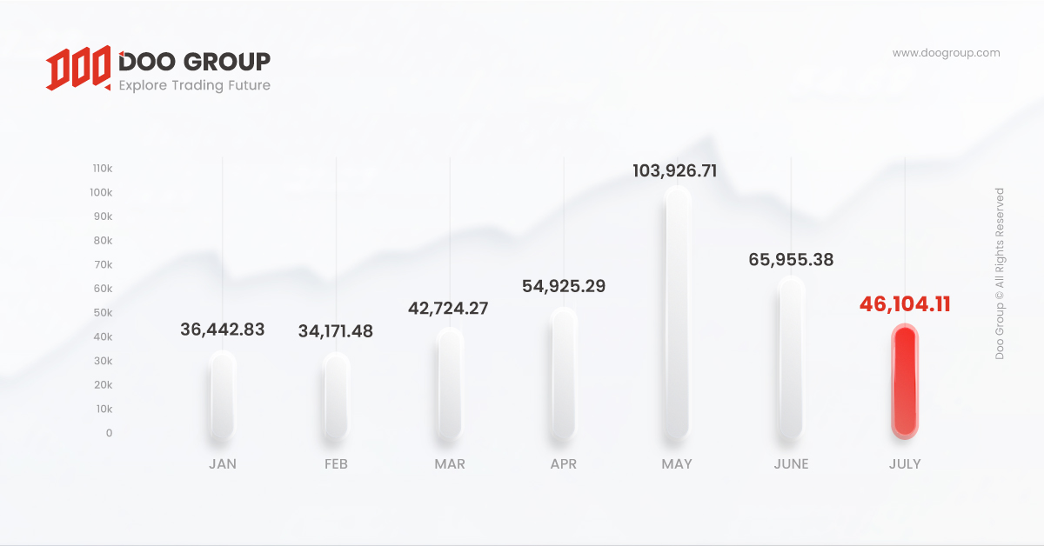This screenshot has width=1044, height=546.
Task: Click the DOO GROUP brand name text
Action: click(194, 61)
